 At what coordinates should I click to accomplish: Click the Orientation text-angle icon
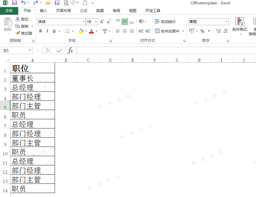click(141, 22)
